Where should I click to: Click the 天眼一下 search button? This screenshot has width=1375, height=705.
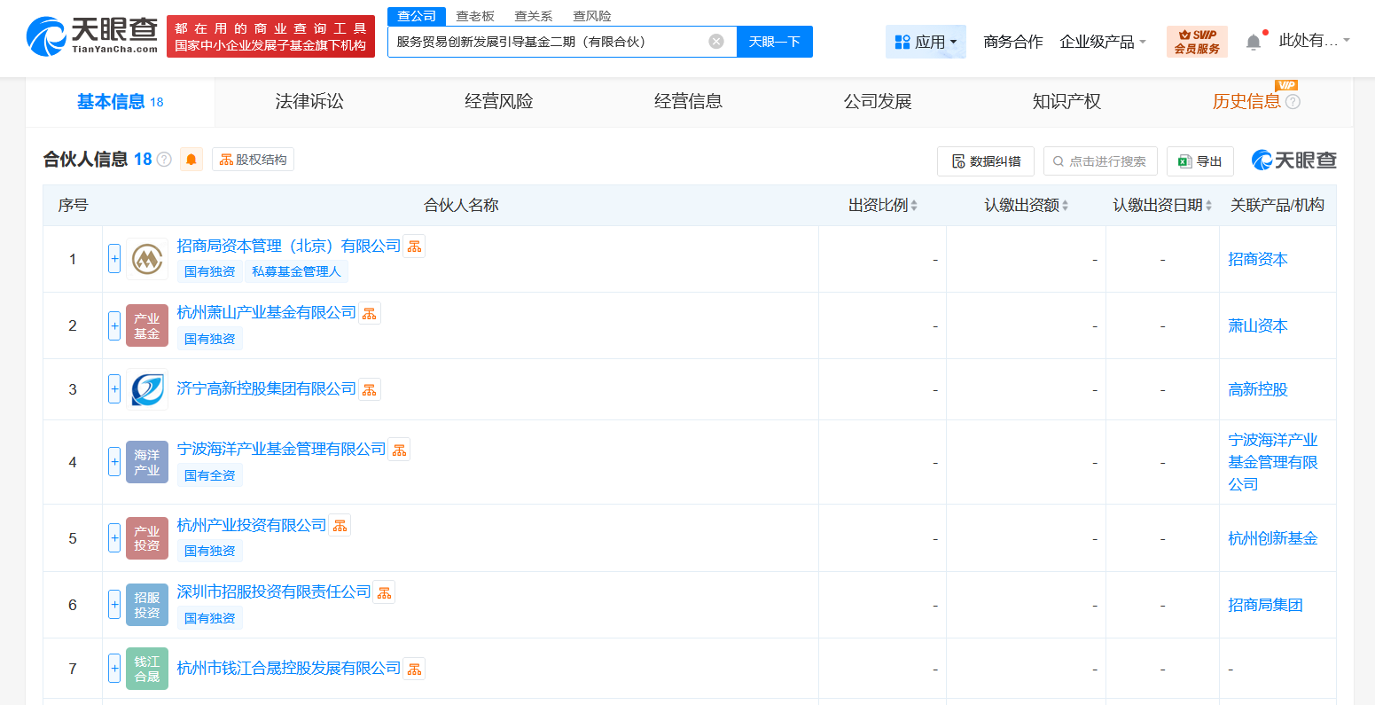click(x=774, y=41)
